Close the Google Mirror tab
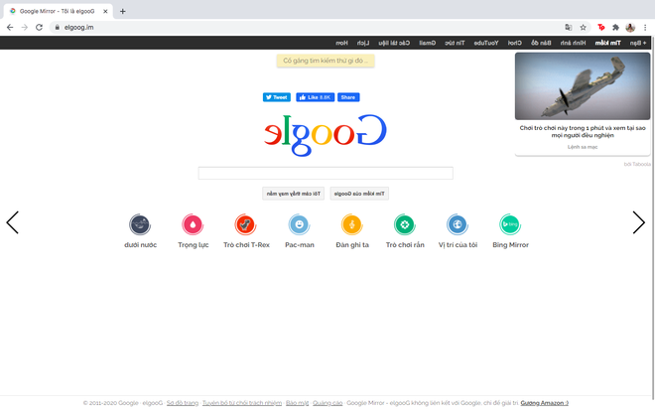The width and height of the screenshot is (655, 409). pyautogui.click(x=105, y=11)
